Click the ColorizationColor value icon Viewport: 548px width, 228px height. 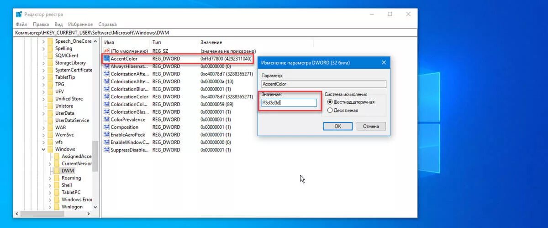tap(107, 96)
